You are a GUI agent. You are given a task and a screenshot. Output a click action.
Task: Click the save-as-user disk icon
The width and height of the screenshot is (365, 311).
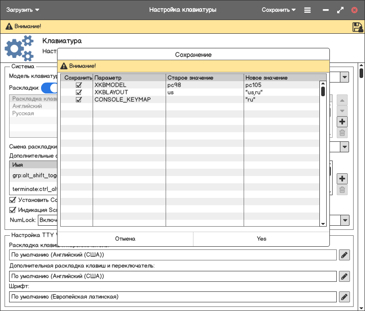(357, 27)
